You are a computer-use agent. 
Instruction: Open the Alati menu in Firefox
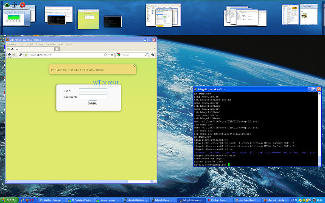[x=60, y=44]
